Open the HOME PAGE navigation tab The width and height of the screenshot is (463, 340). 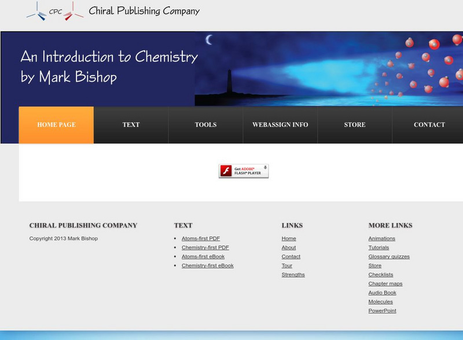click(x=57, y=124)
